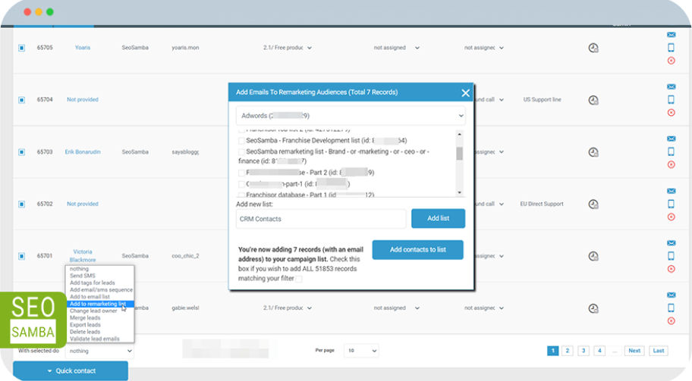Open clock history icon for lead 65701
Image resolution: width=692 pixels, height=381 pixels.
point(593,256)
